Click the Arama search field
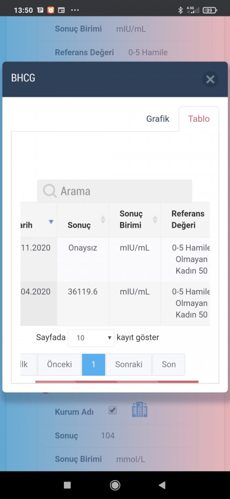This screenshot has height=499, width=230. point(114,191)
